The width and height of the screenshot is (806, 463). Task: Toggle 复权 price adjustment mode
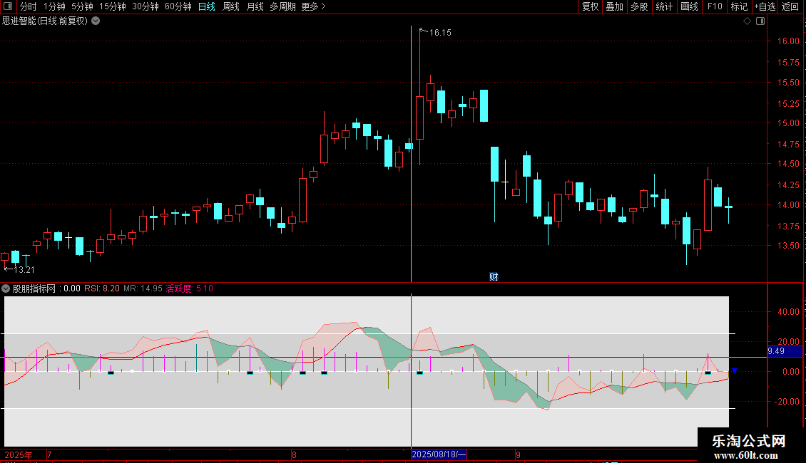pos(590,6)
